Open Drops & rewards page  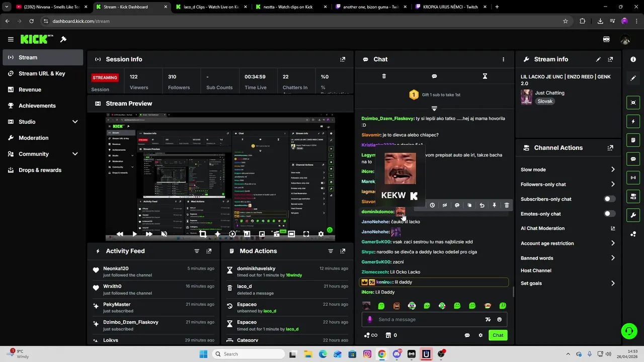[x=43, y=170]
